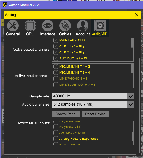This screenshot has width=143, height=158.
Task: Open the Interface settings eye icon
Action: coord(48,26)
